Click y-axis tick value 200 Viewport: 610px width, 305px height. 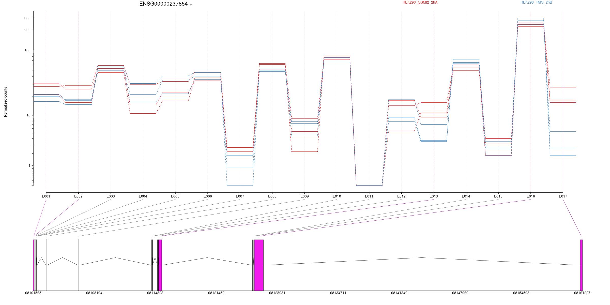coord(27,30)
